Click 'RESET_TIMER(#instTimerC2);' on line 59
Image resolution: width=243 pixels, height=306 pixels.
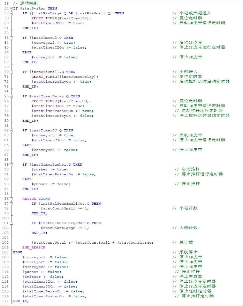pyautogui.click(x=61, y=18)
